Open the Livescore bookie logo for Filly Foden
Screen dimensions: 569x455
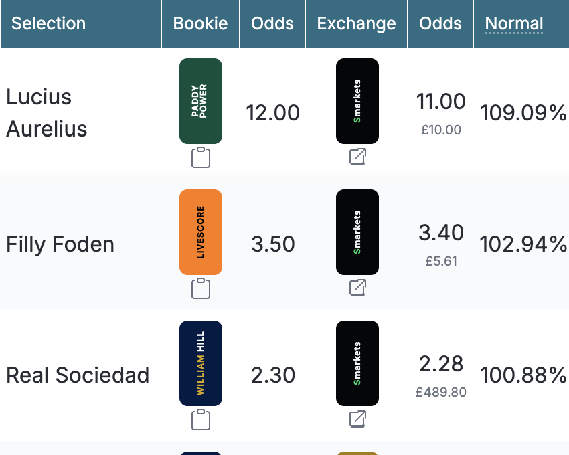(200, 232)
